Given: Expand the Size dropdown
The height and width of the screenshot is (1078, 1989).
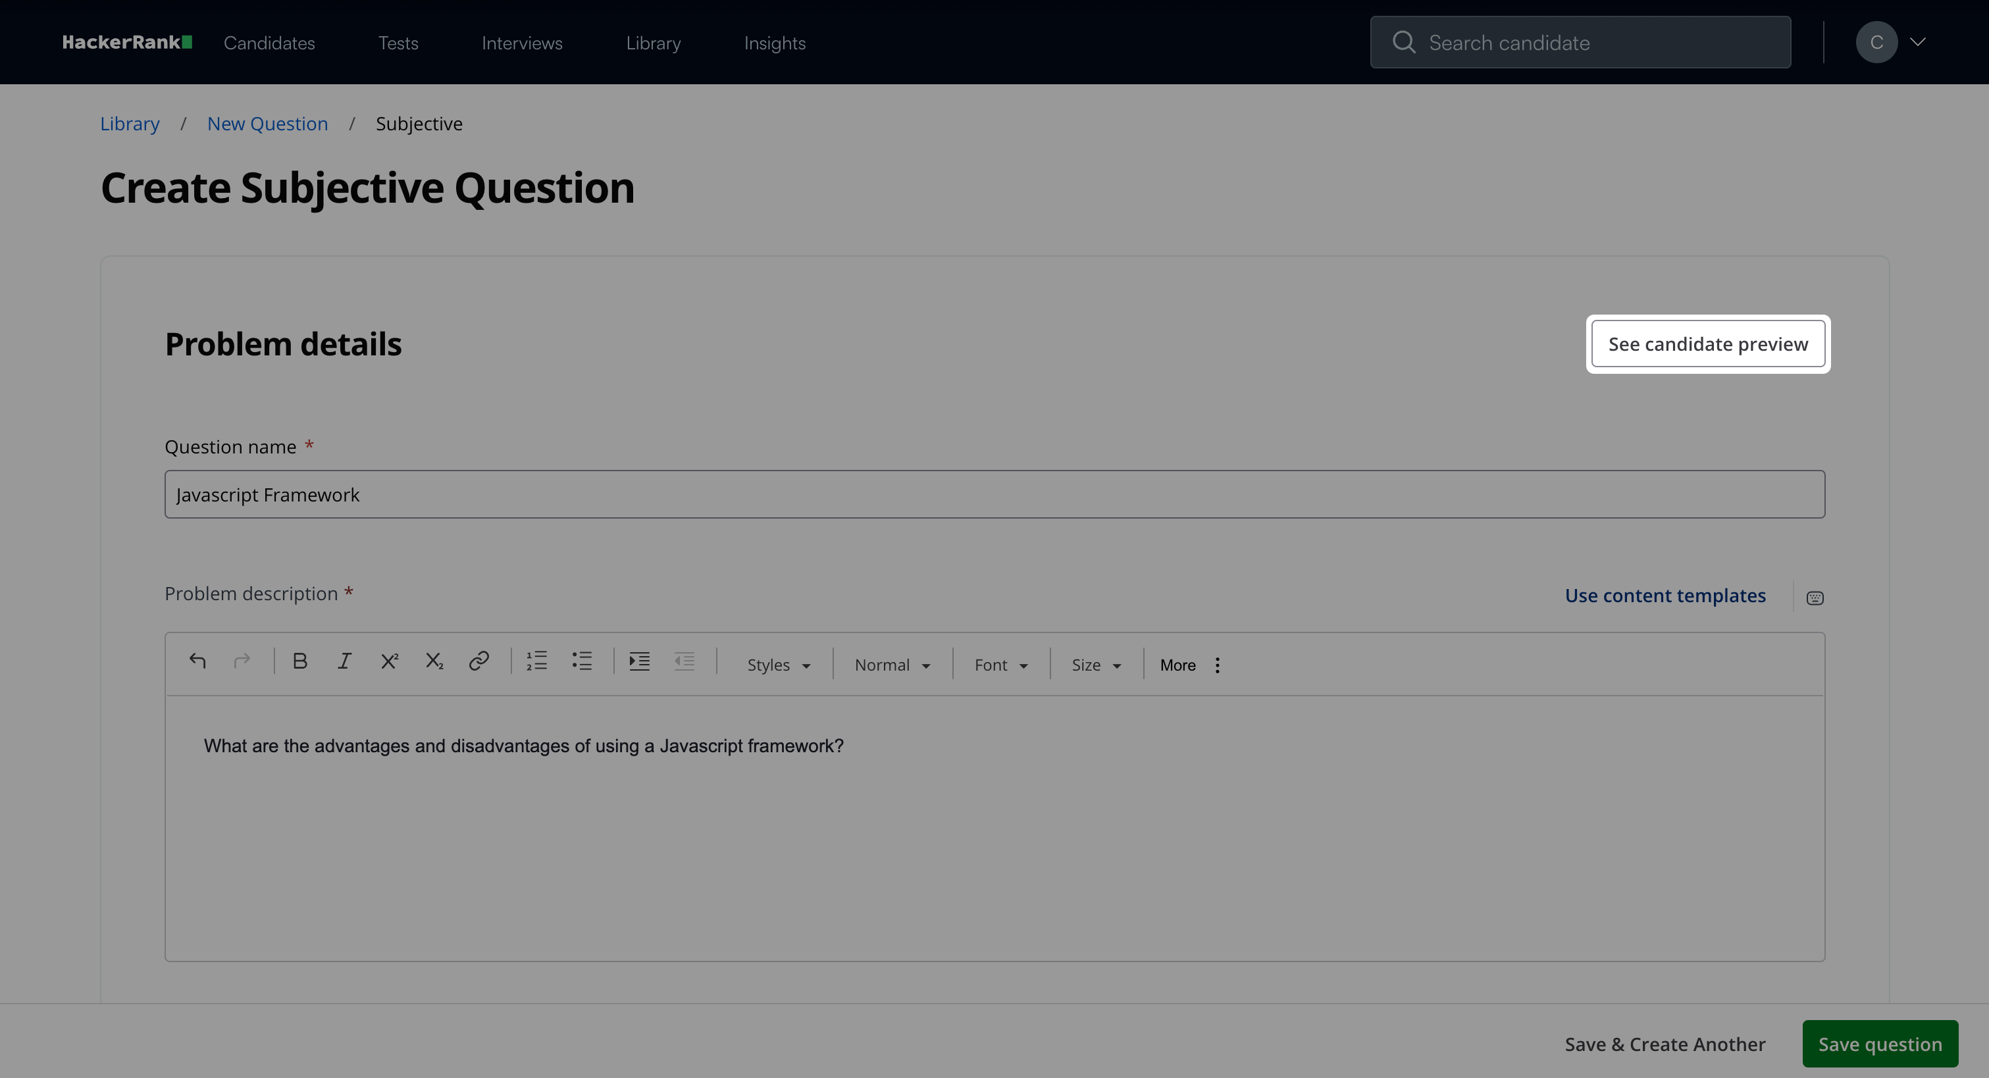Looking at the screenshot, I should pyautogui.click(x=1096, y=665).
